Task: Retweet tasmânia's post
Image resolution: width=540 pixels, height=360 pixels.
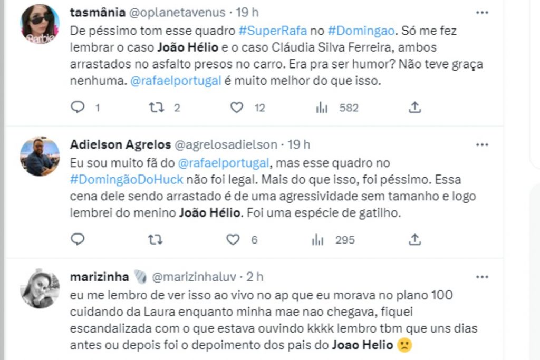Action: pyautogui.click(x=155, y=108)
